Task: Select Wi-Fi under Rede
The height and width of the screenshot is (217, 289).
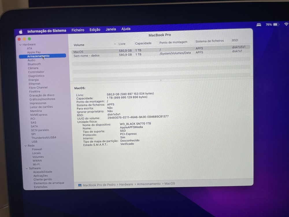Action: (x=36, y=164)
